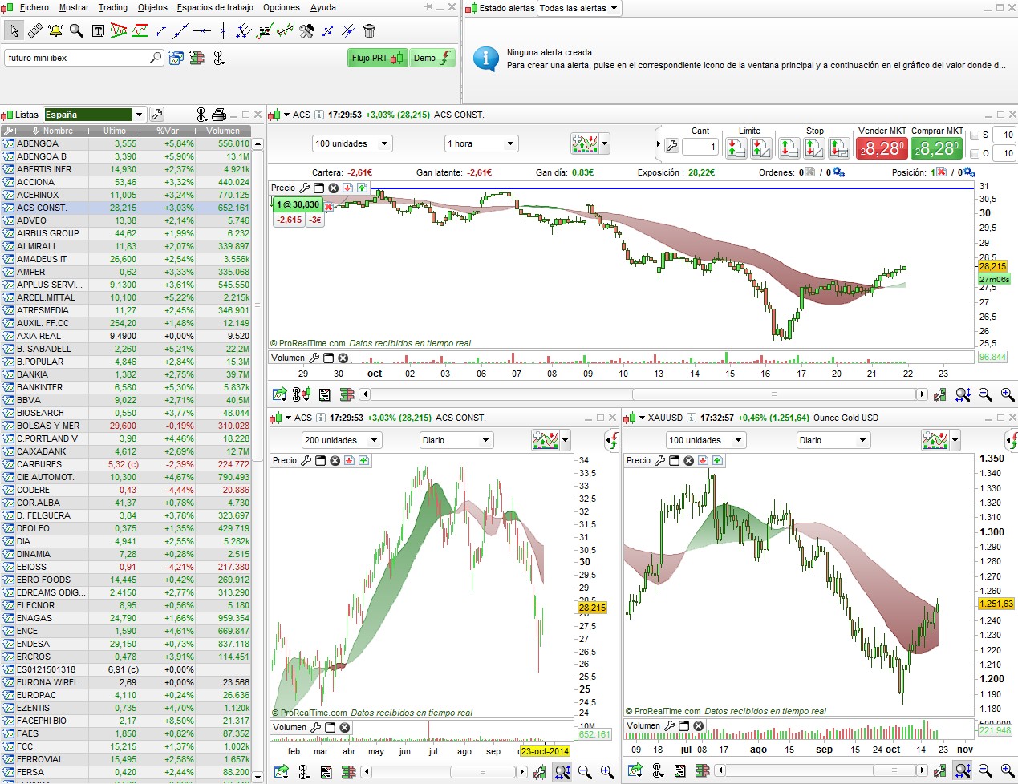Choose the triangle pattern drawing tool
The width and height of the screenshot is (1018, 784).
click(x=119, y=31)
